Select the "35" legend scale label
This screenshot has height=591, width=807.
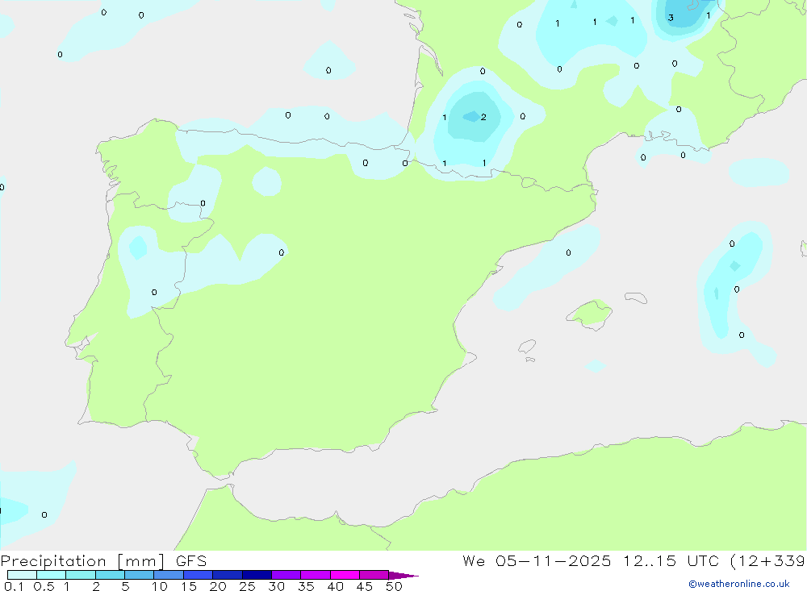pos(306,586)
